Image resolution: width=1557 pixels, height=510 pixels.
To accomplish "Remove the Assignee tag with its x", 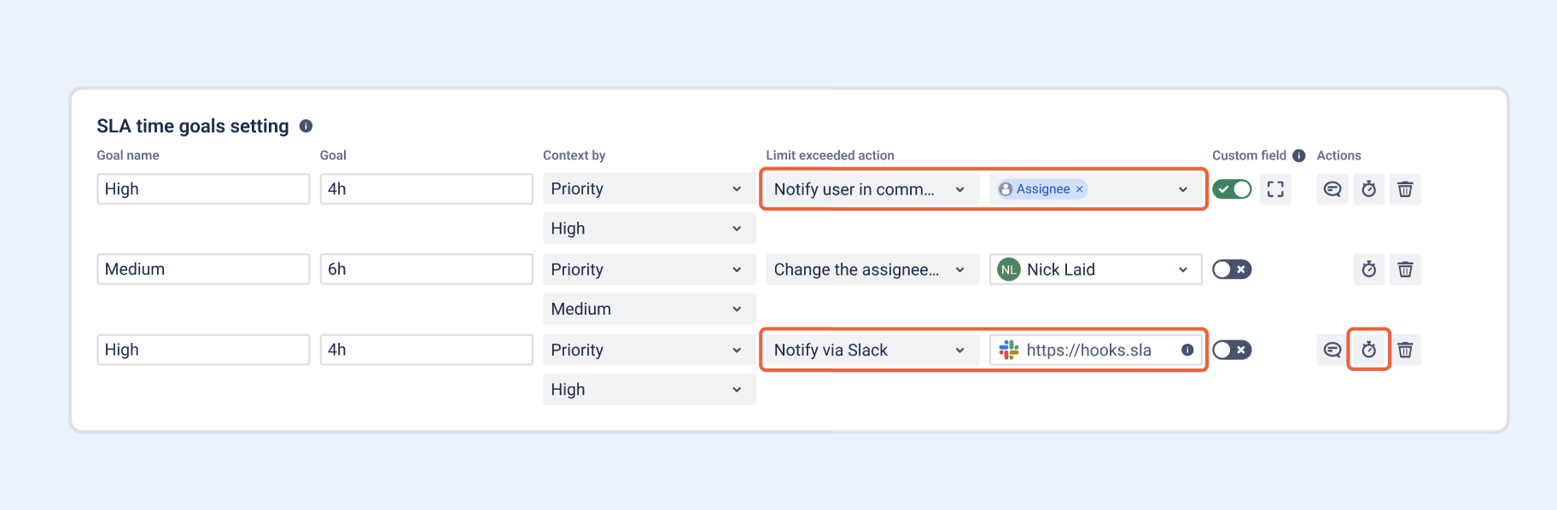I will coord(1079,189).
